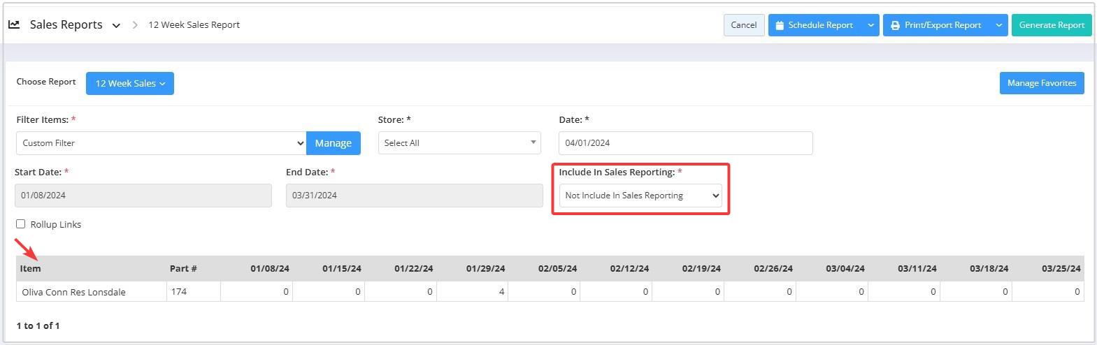Click the Sales Reports chart icon
Screen dimensions: 1097x345
coord(14,24)
